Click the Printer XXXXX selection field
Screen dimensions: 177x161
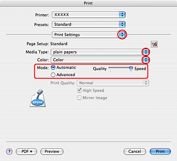coord(88,15)
